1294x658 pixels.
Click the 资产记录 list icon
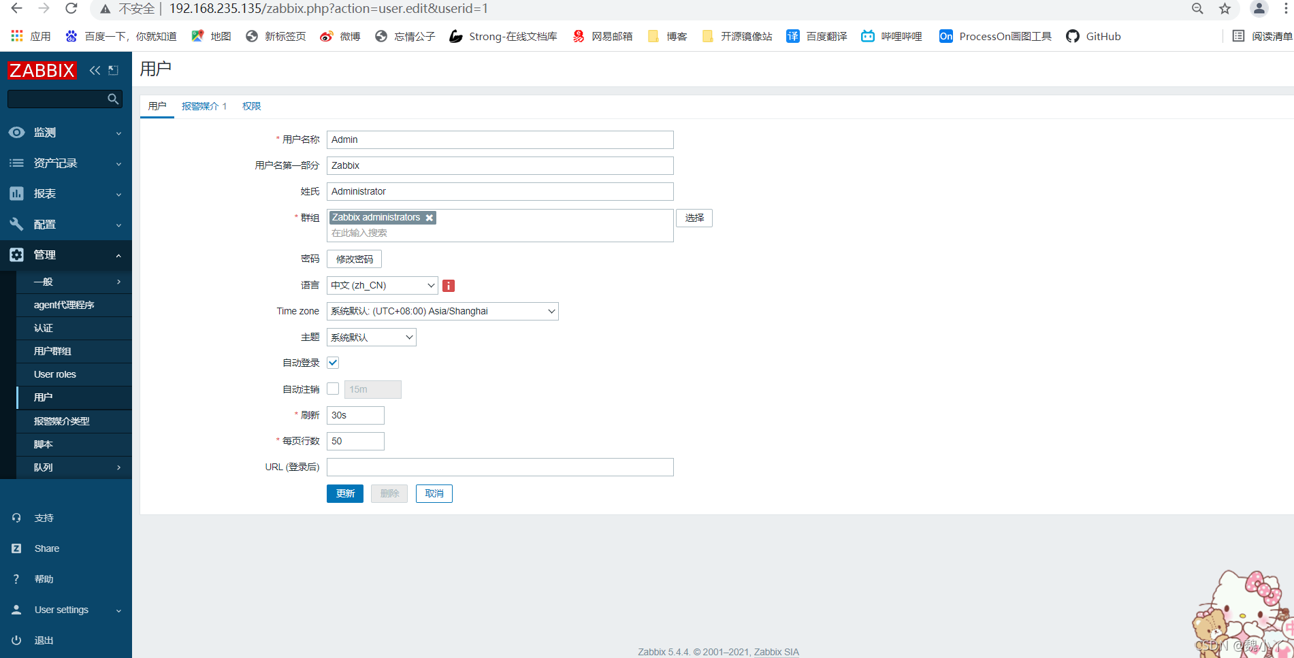16,163
